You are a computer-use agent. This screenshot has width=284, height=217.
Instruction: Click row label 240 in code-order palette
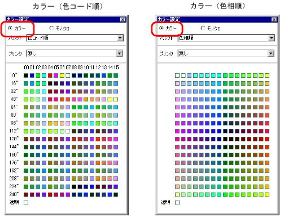tap(14, 194)
